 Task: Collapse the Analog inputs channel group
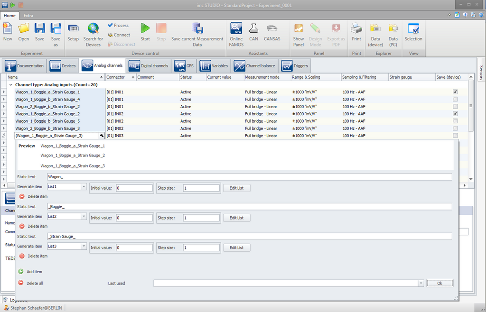tap(11, 84)
